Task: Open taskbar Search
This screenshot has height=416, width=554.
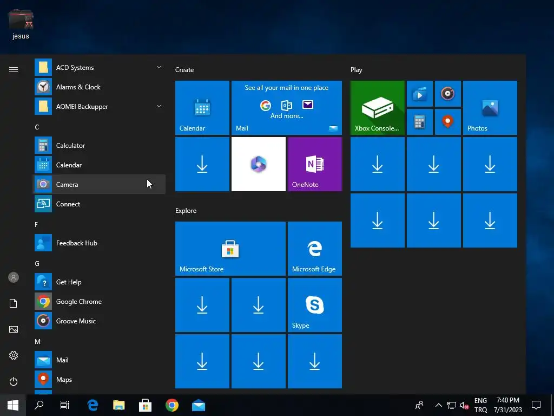Action: [x=39, y=405]
